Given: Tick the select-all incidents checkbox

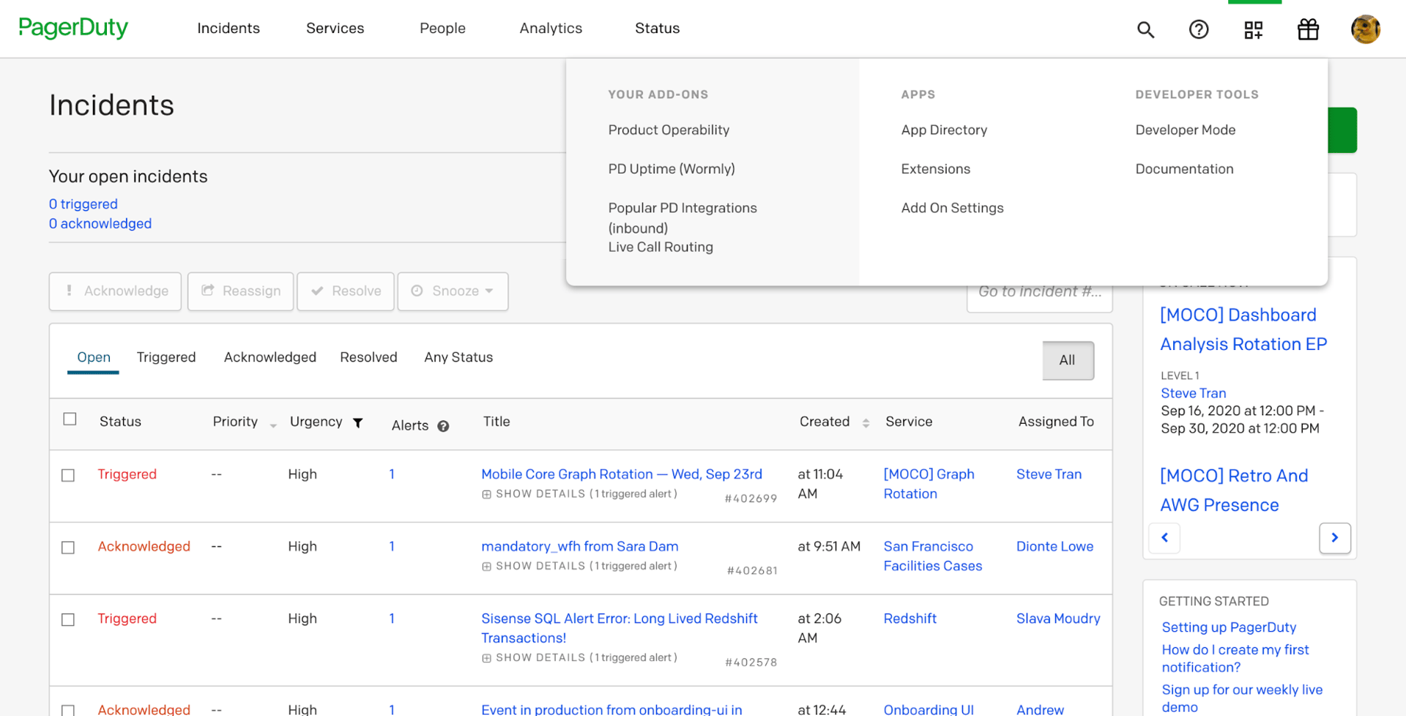Looking at the screenshot, I should (x=70, y=419).
